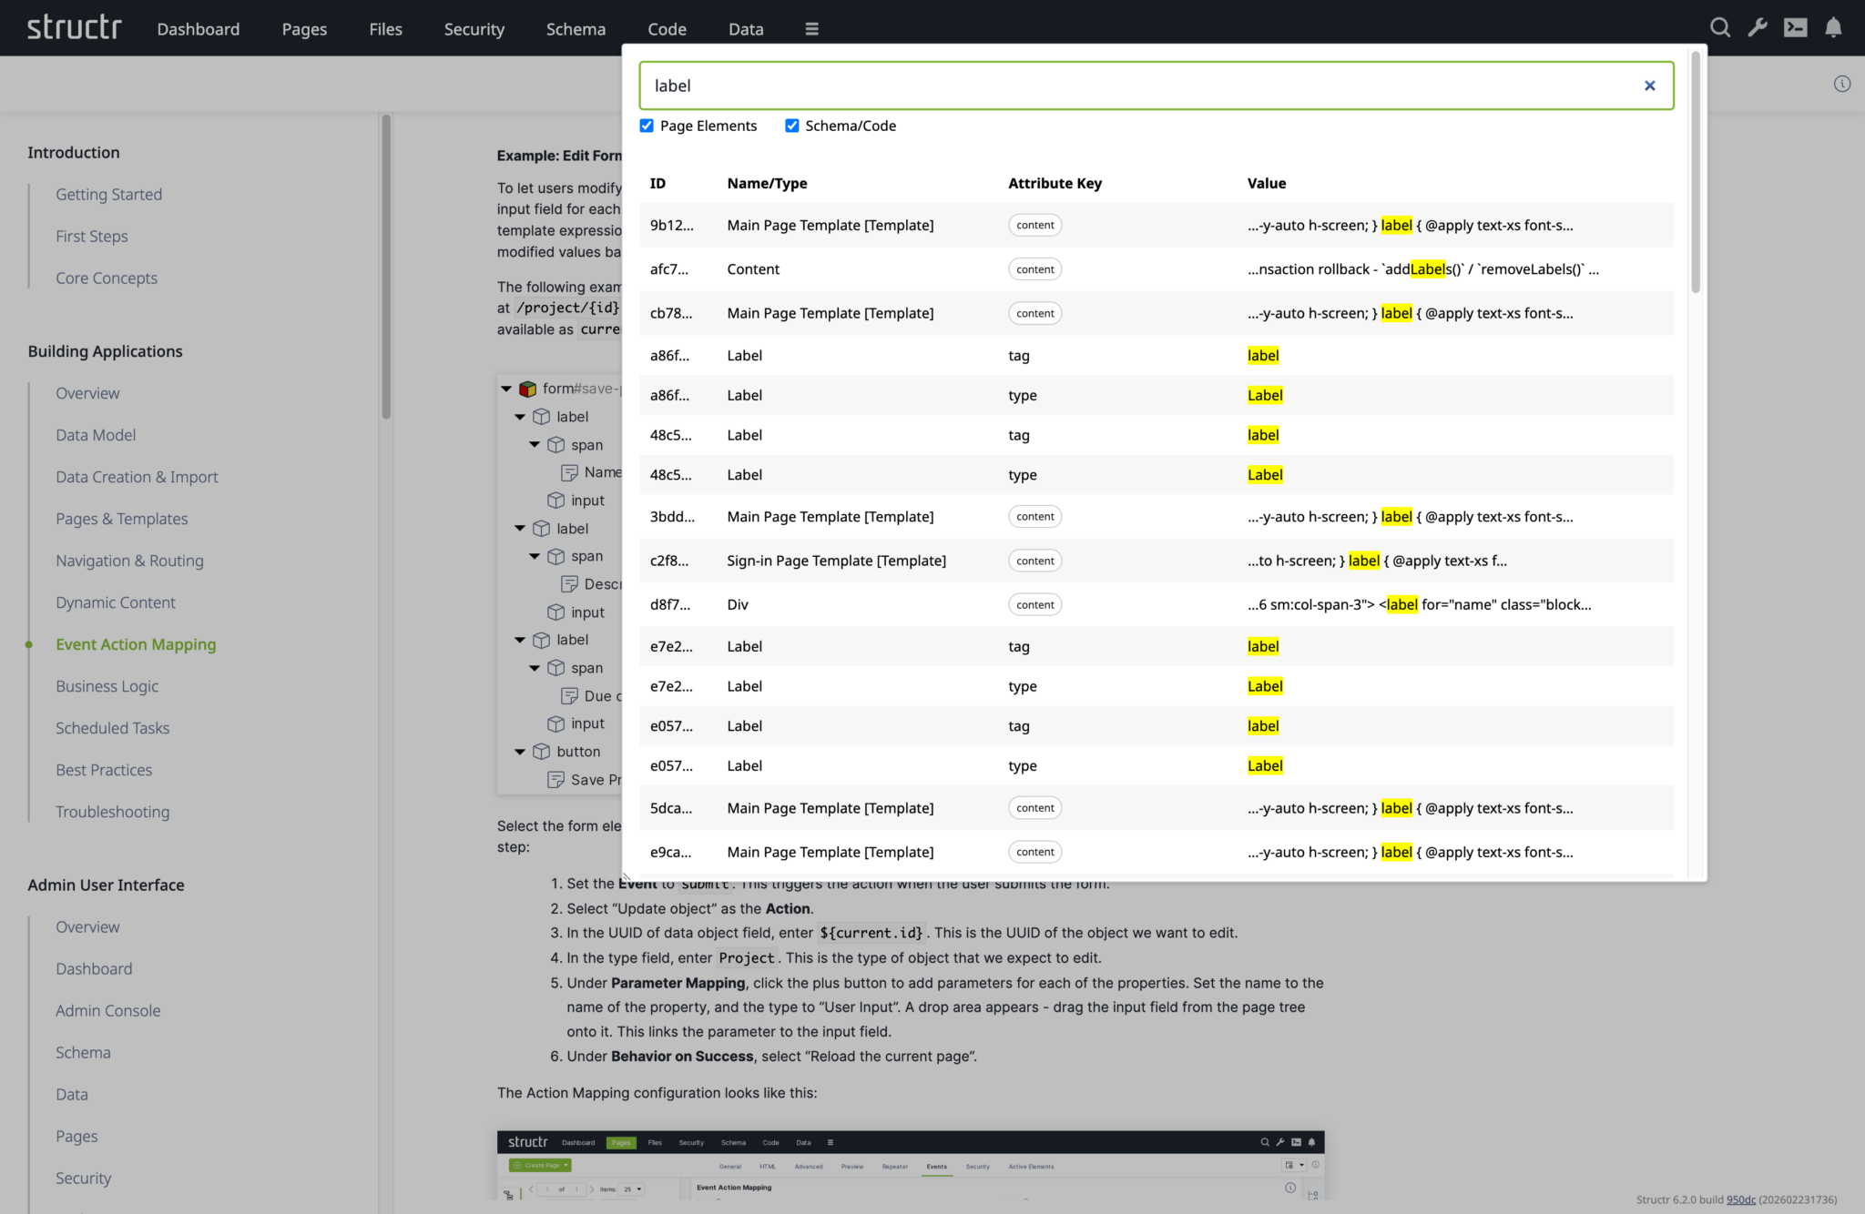Image resolution: width=1865 pixels, height=1214 pixels.
Task: Click the notification bell icon
Action: click(x=1833, y=27)
